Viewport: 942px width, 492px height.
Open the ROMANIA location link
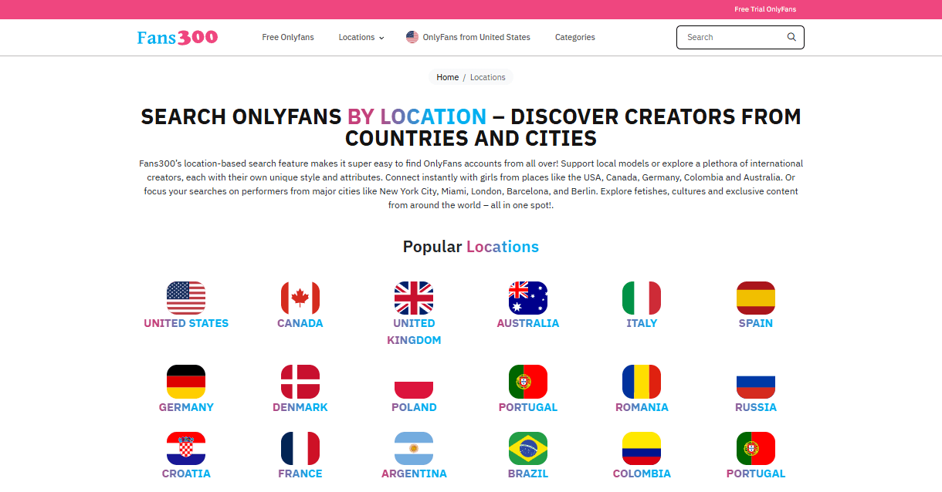642,407
